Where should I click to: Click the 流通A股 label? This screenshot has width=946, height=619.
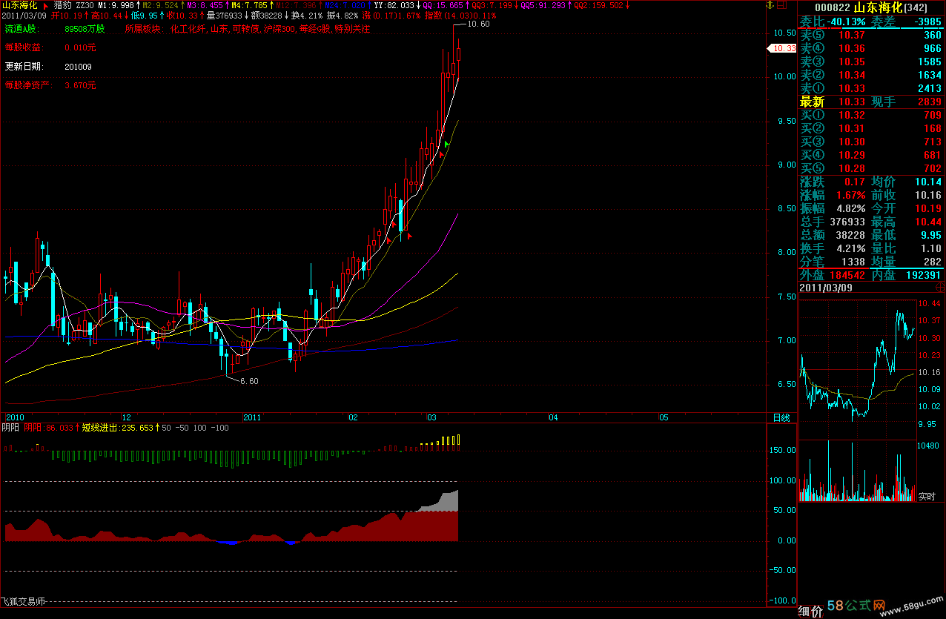coord(21,29)
